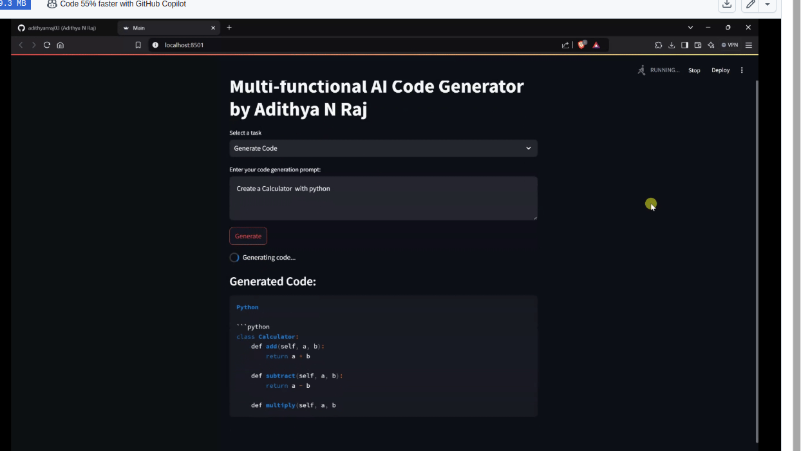Click the '```python' code fence line
This screenshot has height=451, width=801.
tap(253, 327)
